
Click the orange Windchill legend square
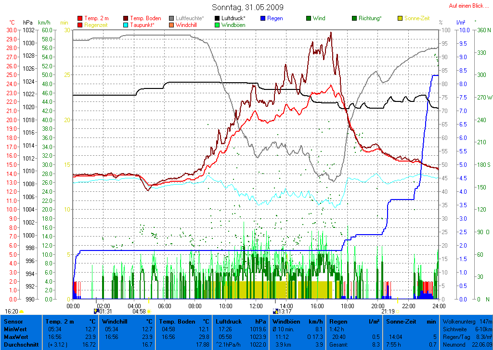coord(172,25)
